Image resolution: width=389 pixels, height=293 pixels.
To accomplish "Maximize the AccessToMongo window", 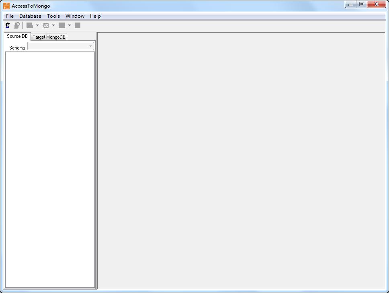I will 362,4.
